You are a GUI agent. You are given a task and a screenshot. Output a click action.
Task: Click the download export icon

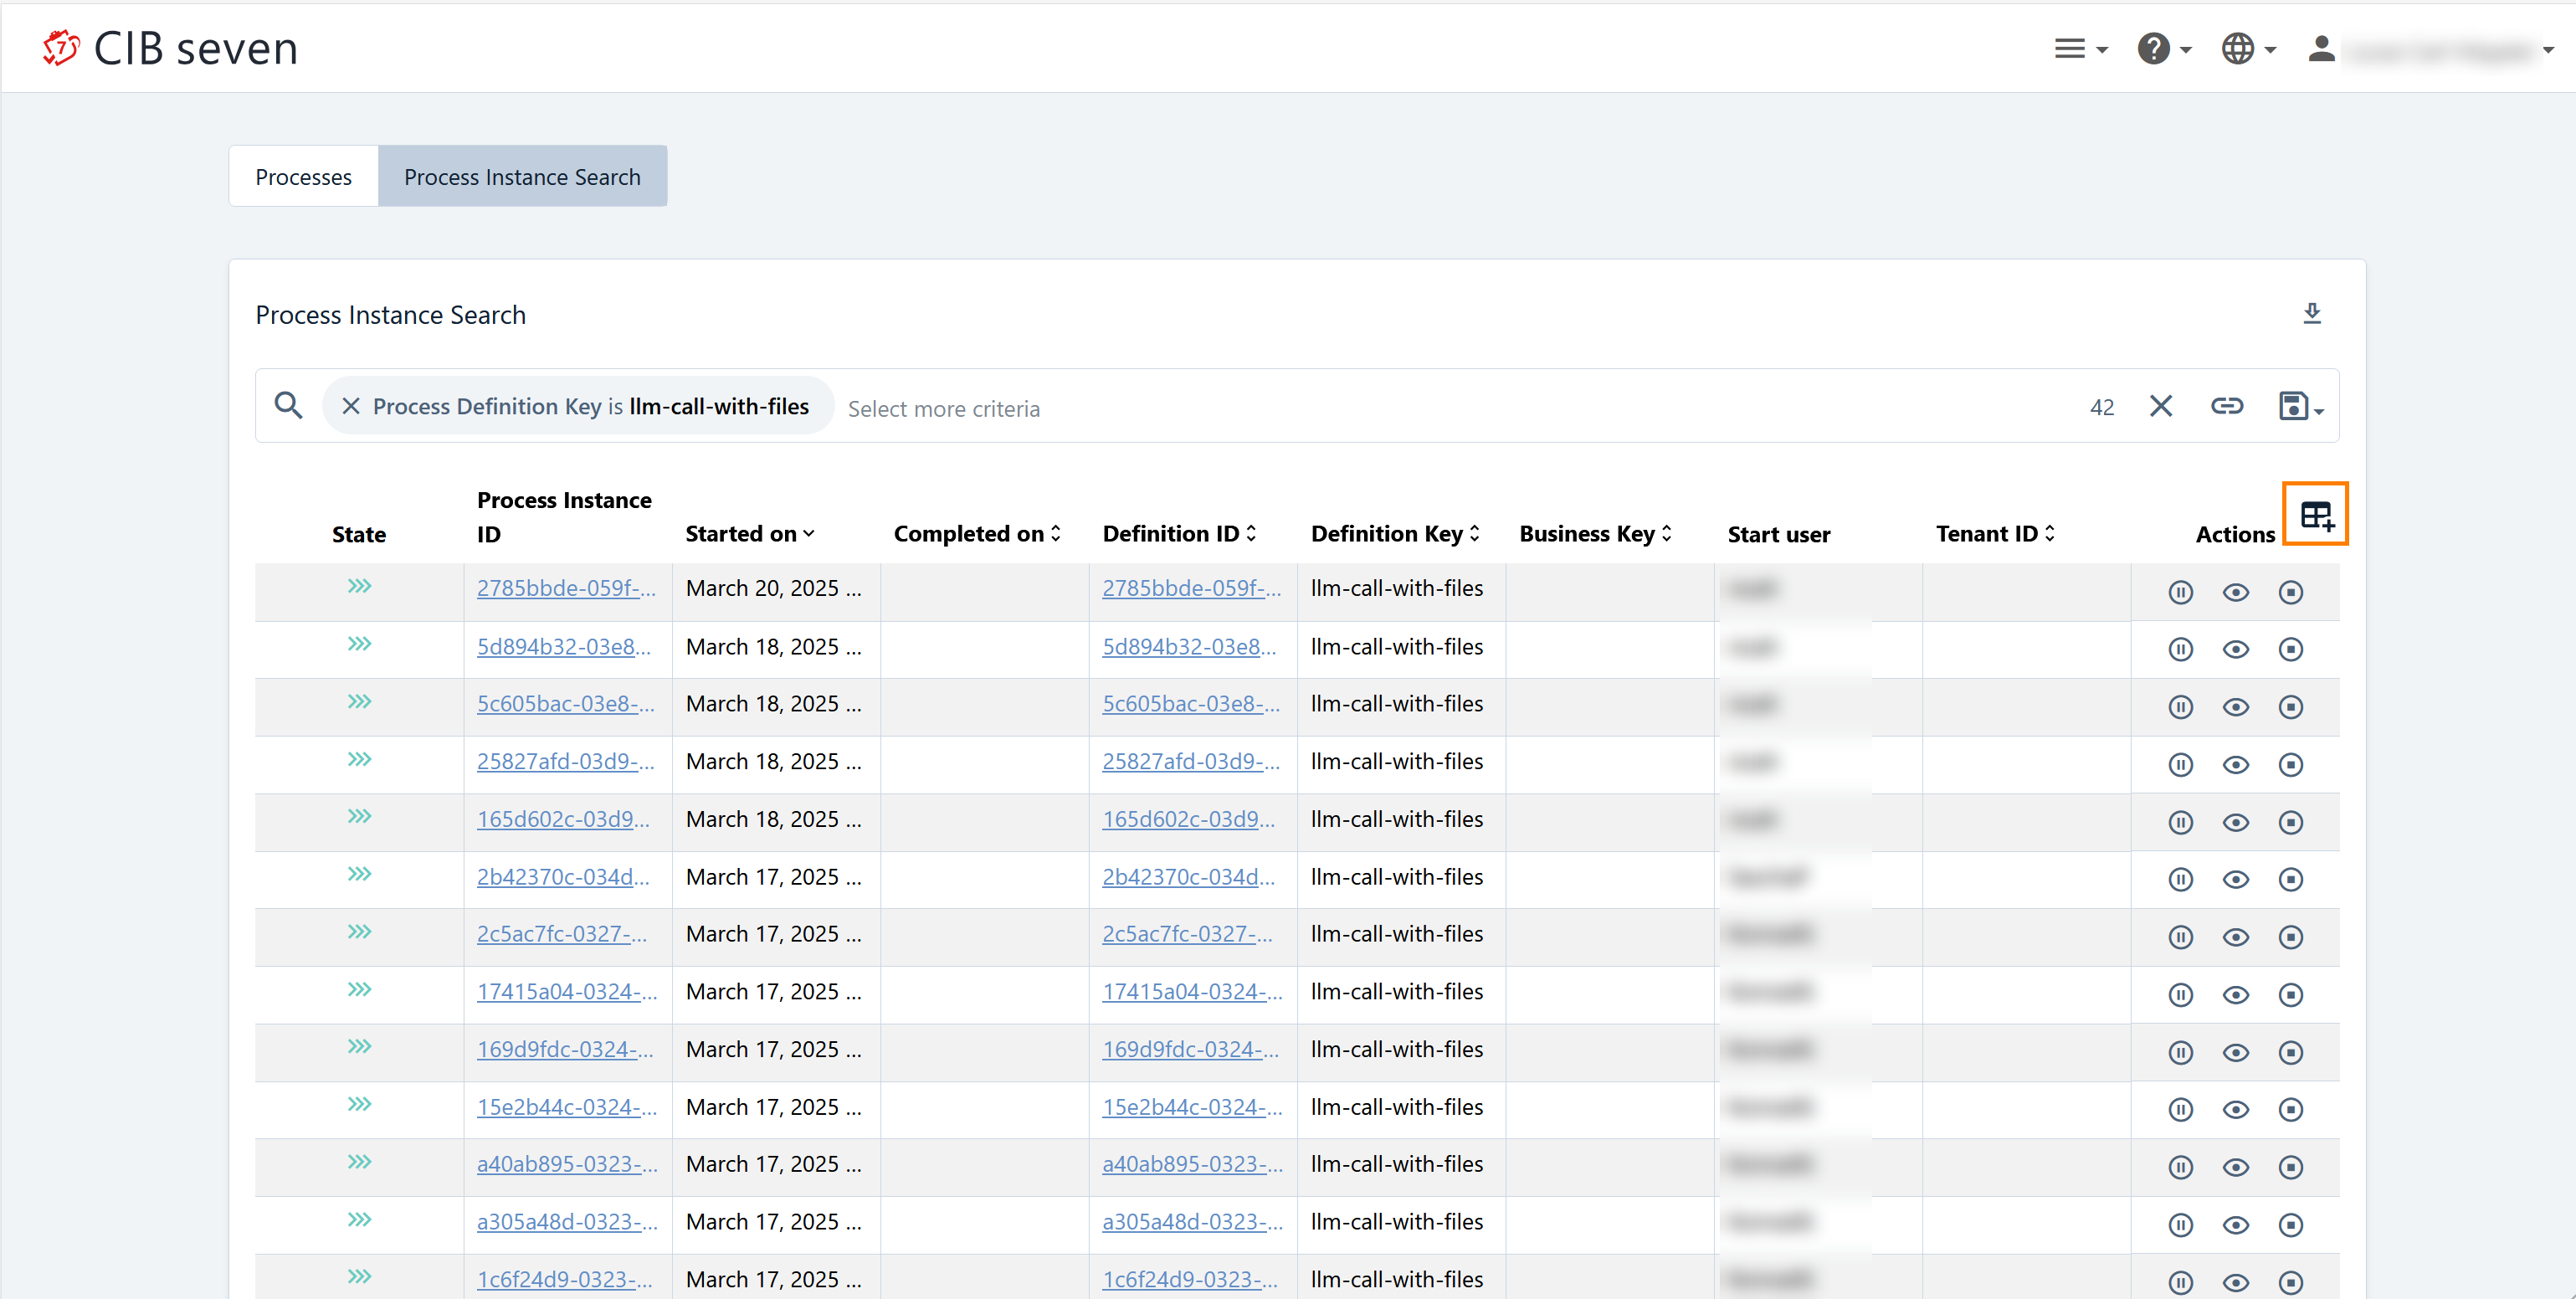[x=2311, y=314]
